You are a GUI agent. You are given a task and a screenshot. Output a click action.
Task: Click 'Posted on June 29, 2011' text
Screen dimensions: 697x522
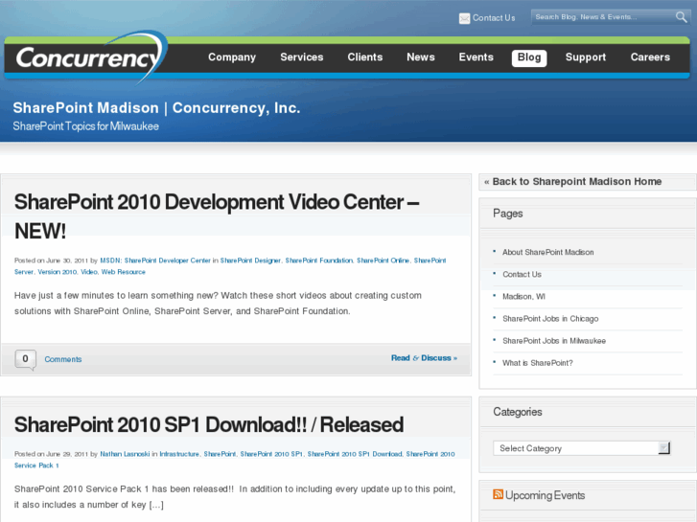[51, 454]
